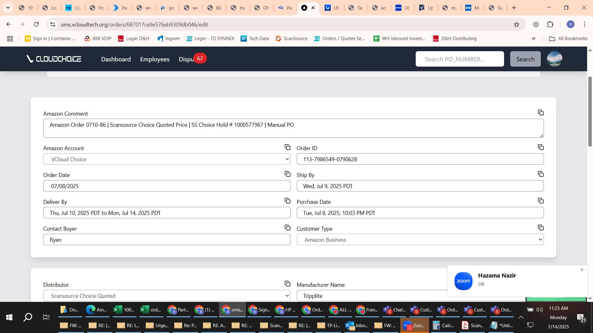Open the apps grid in bookmarks bar
The width and height of the screenshot is (593, 333).
point(10,39)
